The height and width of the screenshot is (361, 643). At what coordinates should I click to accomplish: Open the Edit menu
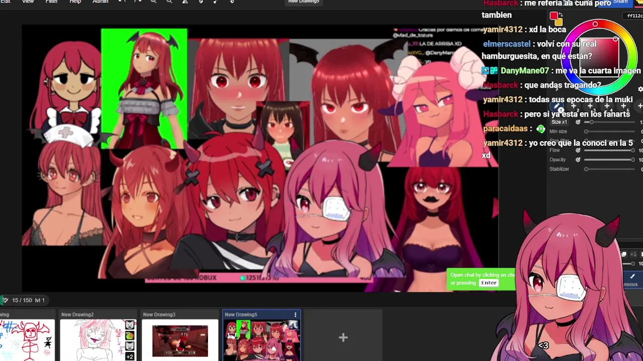(6, 2)
